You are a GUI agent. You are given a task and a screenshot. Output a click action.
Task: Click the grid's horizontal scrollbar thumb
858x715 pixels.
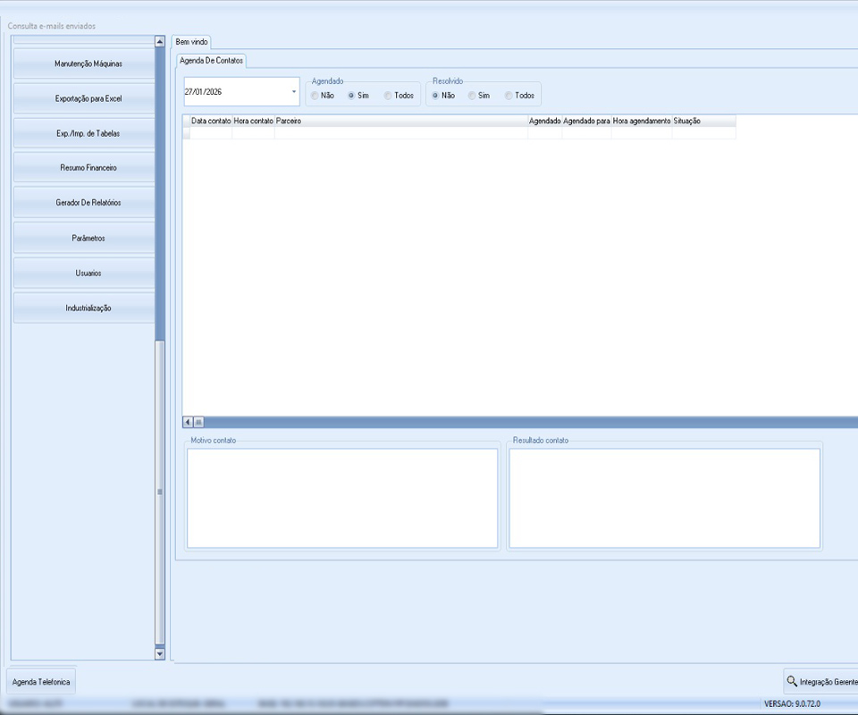[x=198, y=422]
